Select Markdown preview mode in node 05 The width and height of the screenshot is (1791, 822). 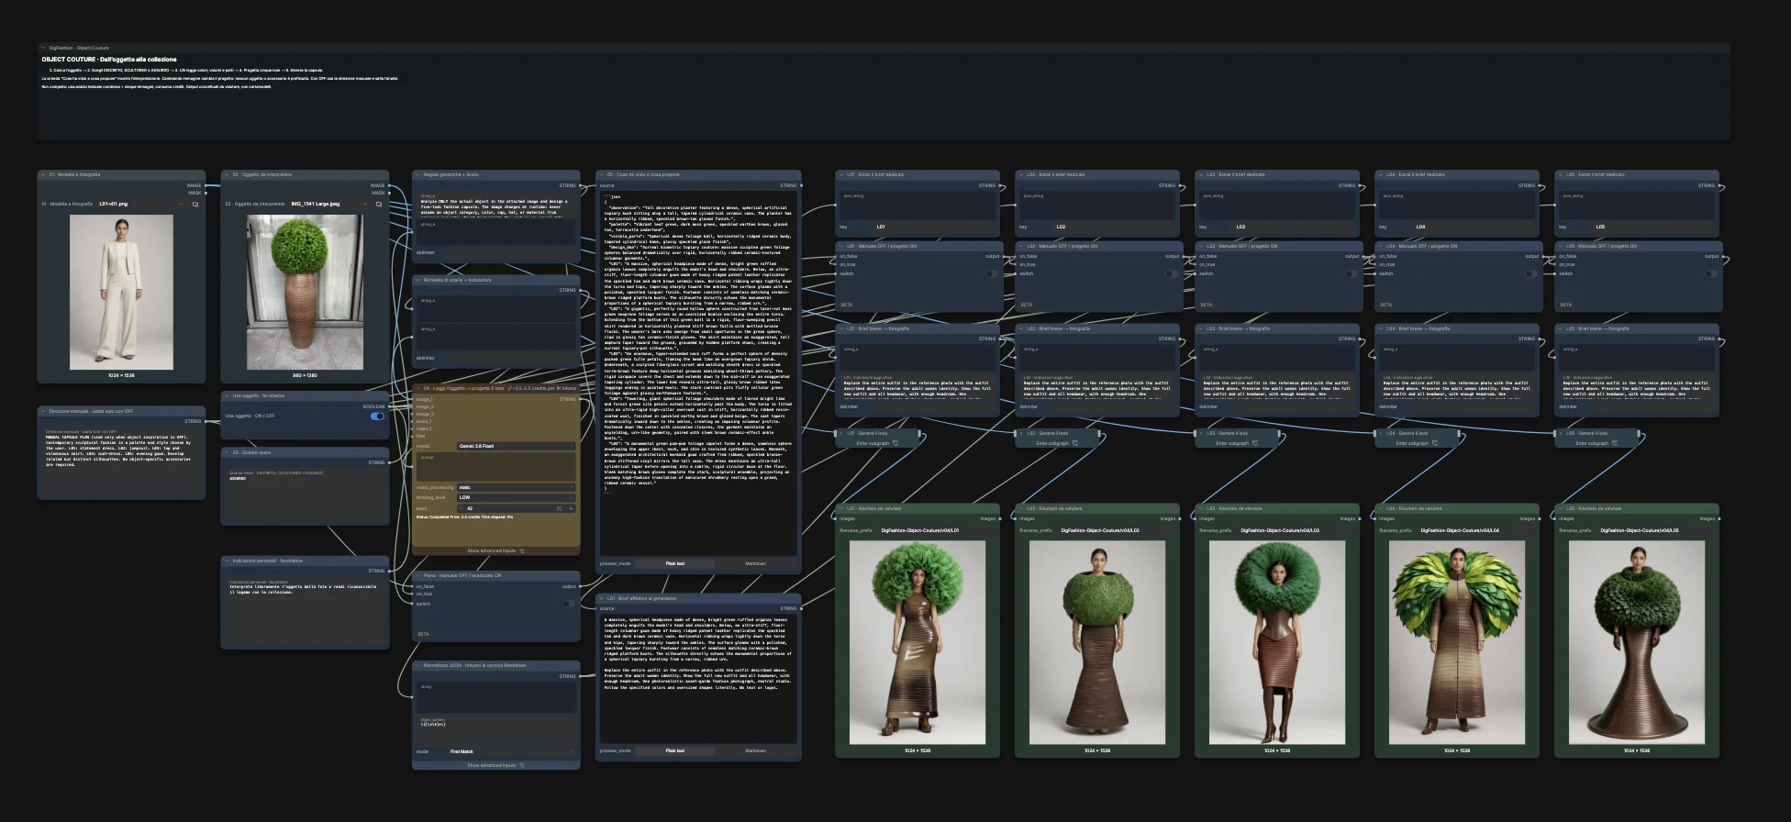(x=755, y=563)
